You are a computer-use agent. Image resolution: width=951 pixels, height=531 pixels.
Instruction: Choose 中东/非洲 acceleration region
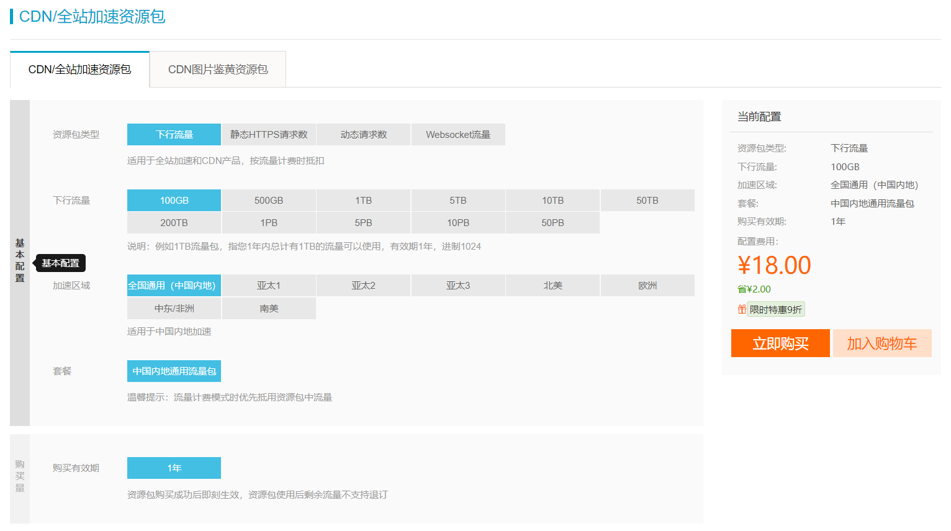(174, 309)
